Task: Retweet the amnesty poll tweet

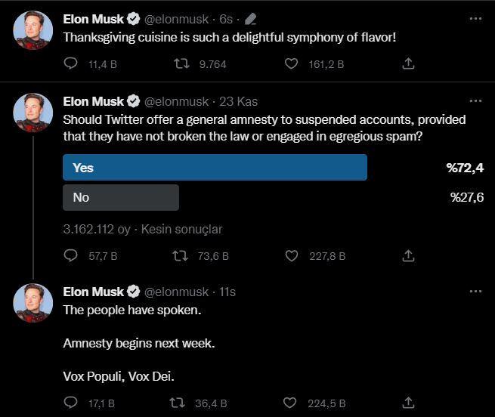Action: 181,256
